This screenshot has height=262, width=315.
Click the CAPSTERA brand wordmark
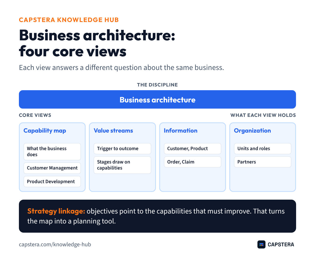(281, 245)
